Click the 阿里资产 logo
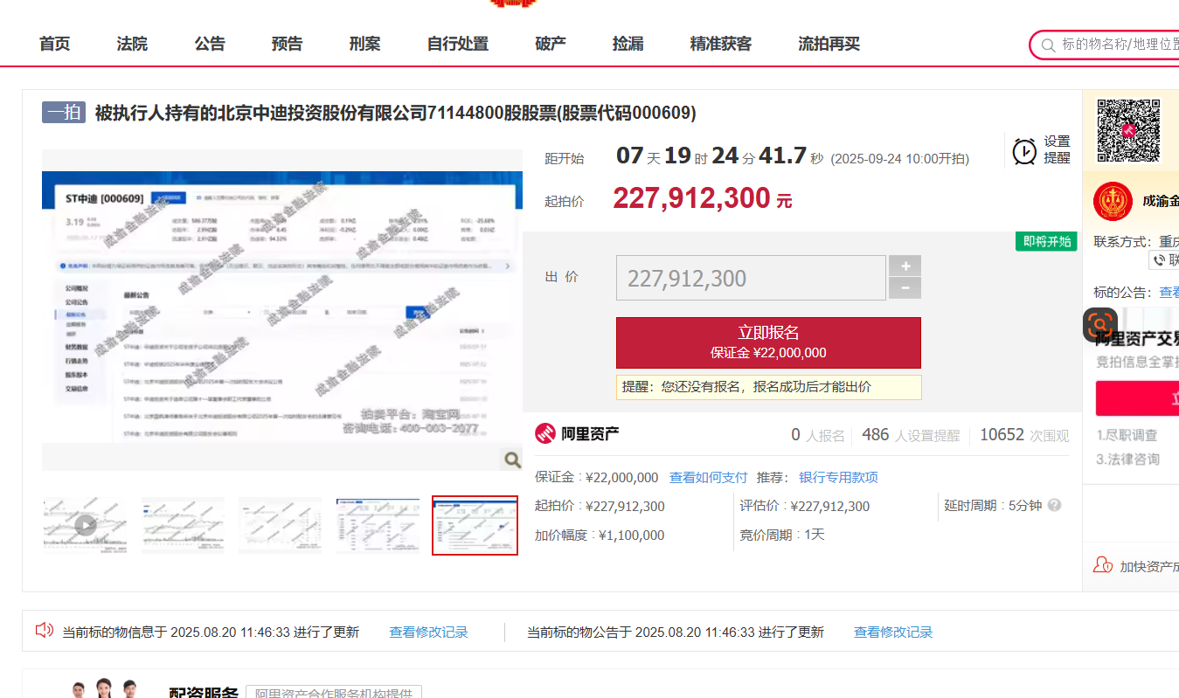The width and height of the screenshot is (1179, 698). point(578,433)
